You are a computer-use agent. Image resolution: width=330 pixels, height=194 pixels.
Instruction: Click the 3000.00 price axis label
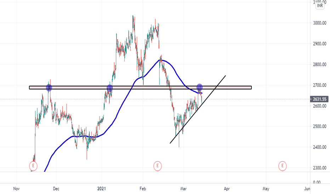pos(320,23)
